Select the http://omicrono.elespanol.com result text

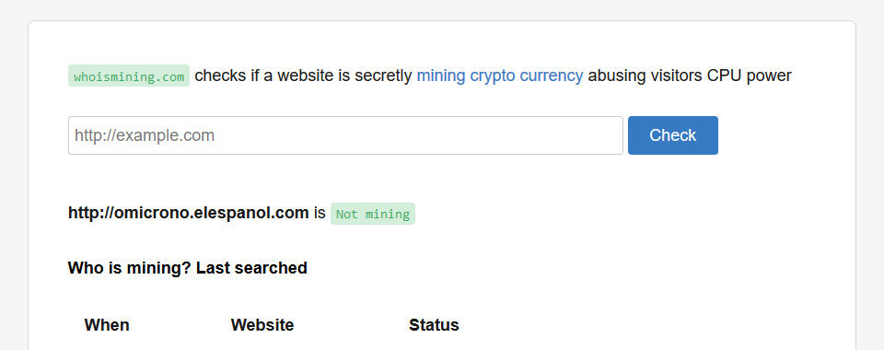click(188, 213)
